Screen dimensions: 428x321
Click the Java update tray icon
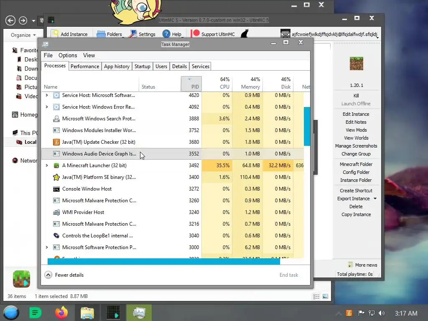pos(349,313)
